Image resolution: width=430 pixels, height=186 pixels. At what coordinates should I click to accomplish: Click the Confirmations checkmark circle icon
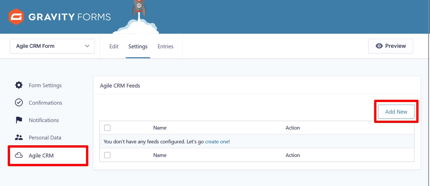(19, 103)
